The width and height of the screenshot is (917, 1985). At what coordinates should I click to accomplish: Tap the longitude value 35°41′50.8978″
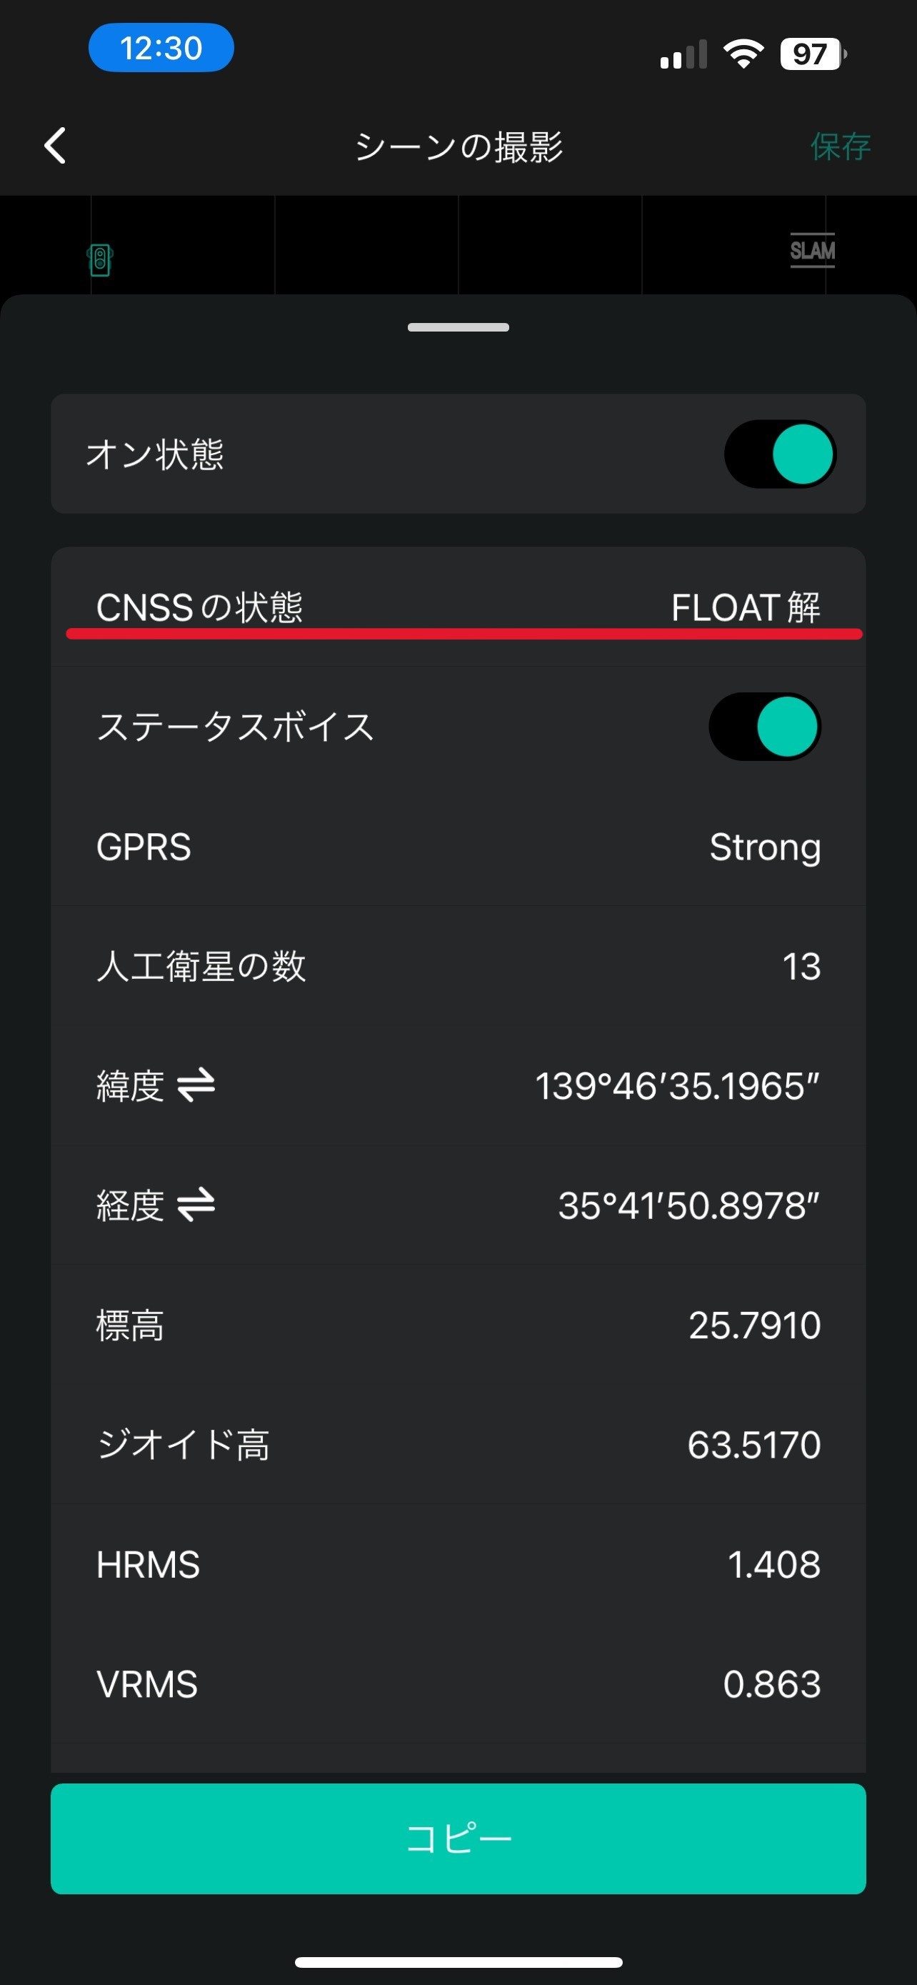[x=688, y=1206]
